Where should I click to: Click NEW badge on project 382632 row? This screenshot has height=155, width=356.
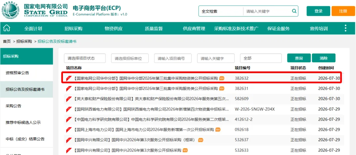click(222, 78)
